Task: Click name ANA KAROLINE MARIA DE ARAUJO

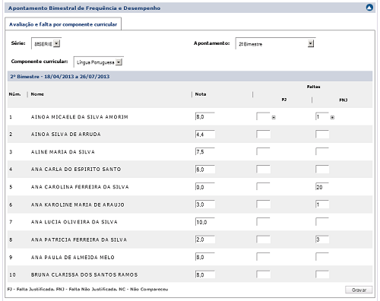Action: pos(78,204)
